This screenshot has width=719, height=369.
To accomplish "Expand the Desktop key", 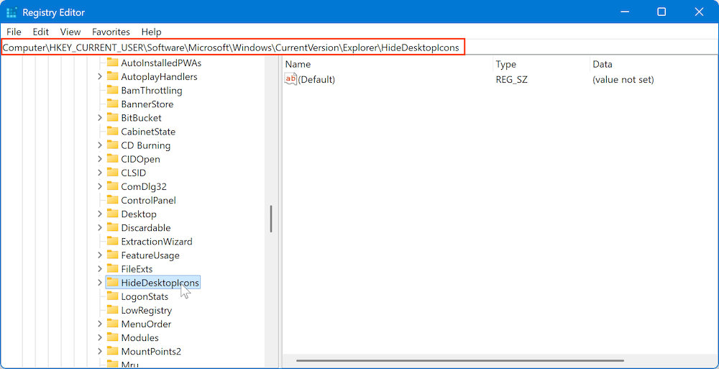I will coord(99,214).
